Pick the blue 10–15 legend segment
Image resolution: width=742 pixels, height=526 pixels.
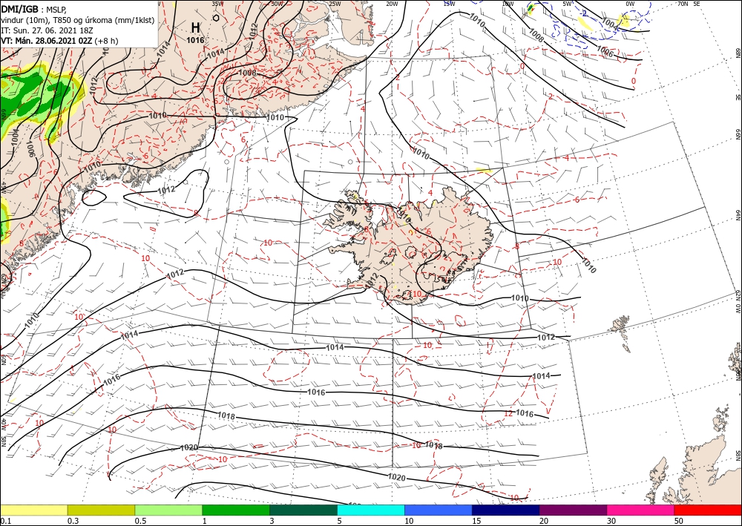pos(439,510)
